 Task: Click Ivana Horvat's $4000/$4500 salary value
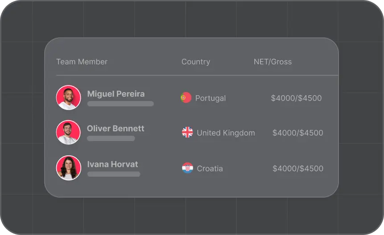coord(298,169)
